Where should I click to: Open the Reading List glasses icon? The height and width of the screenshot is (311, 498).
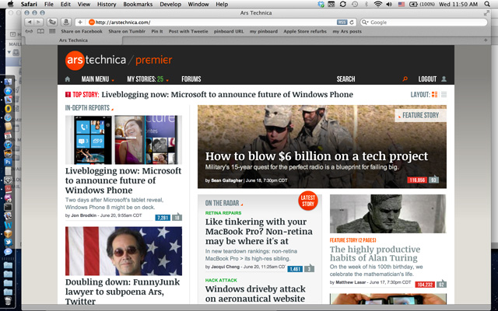(x=29, y=31)
